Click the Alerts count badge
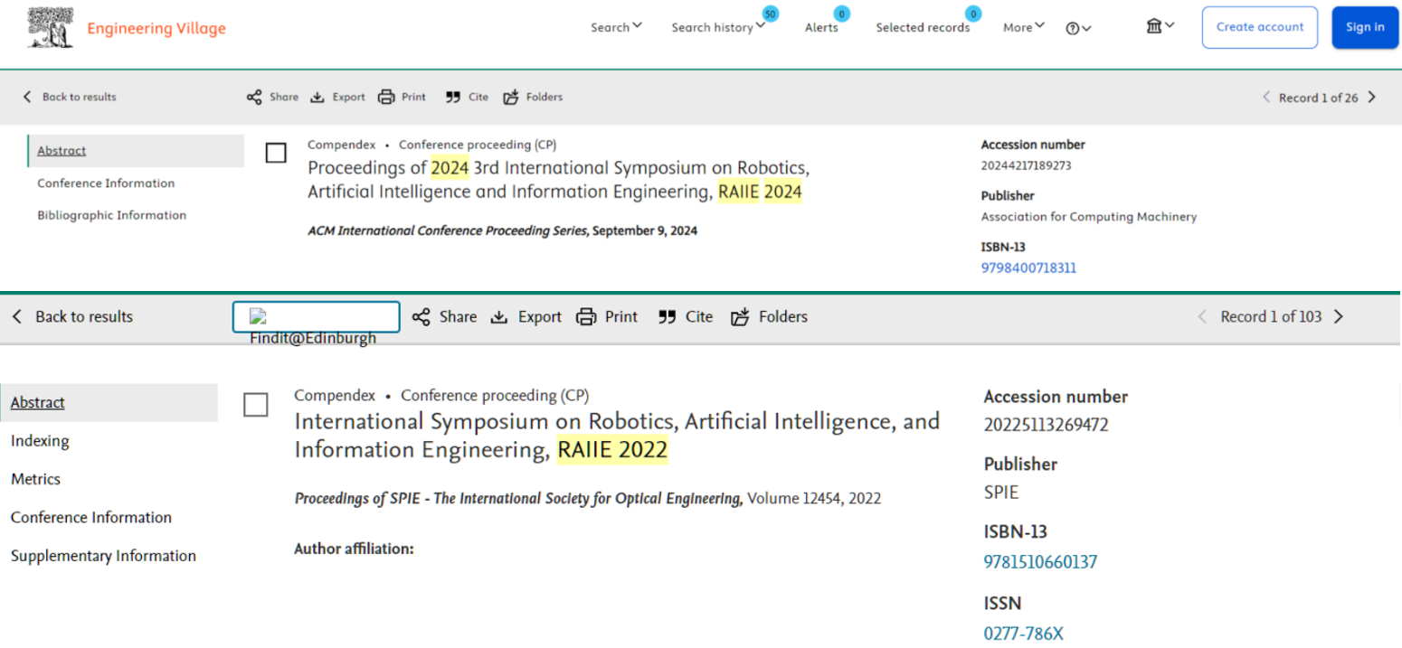This screenshot has height=648, width=1402. (842, 14)
